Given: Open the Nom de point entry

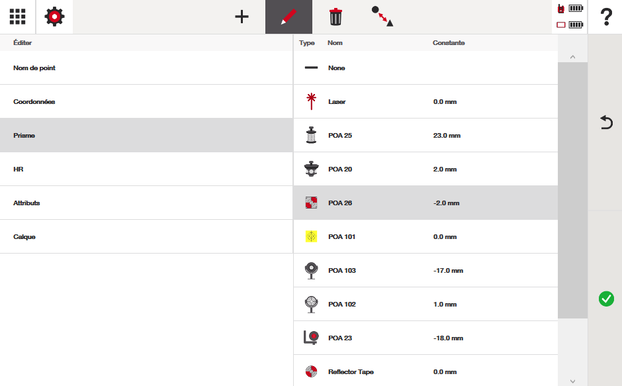Looking at the screenshot, I should (x=146, y=68).
